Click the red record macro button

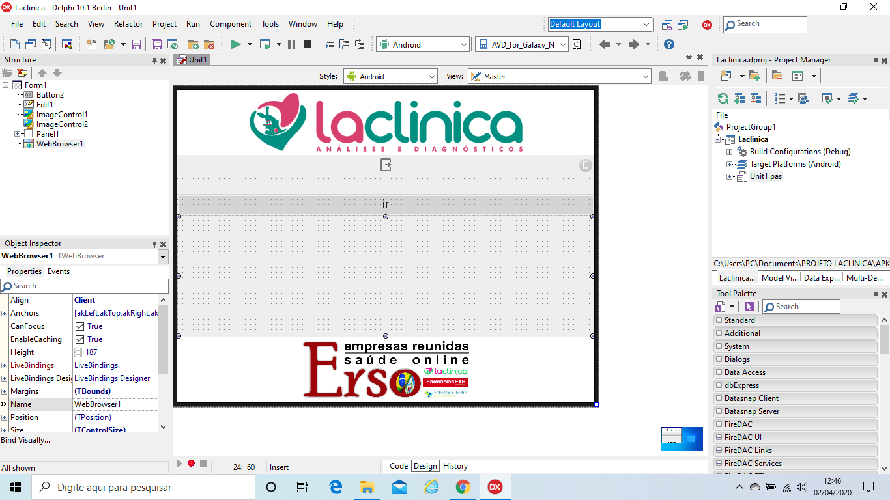(x=191, y=464)
